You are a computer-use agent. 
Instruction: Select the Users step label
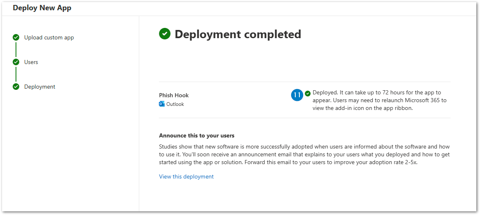tap(31, 62)
